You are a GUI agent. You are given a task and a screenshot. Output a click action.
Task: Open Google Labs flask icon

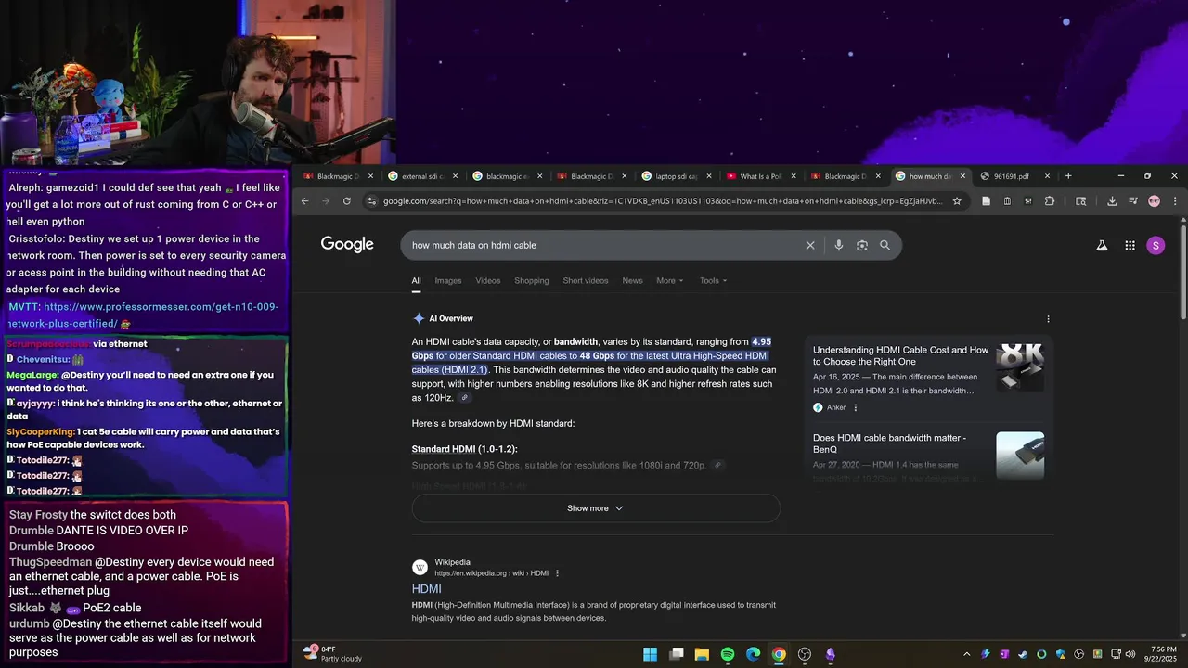click(1102, 245)
